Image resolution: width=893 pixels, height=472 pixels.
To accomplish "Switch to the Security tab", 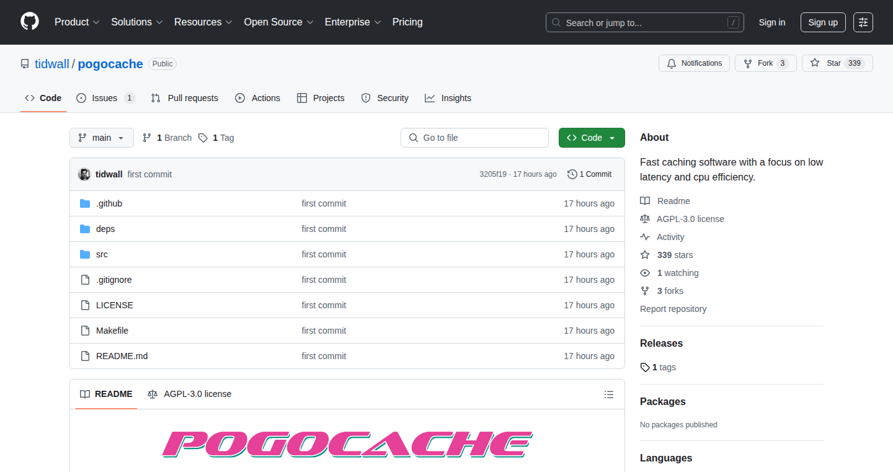I will tap(384, 98).
